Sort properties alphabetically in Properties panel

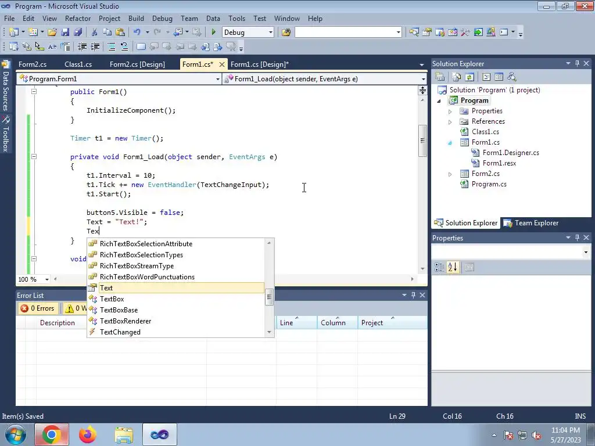(452, 267)
